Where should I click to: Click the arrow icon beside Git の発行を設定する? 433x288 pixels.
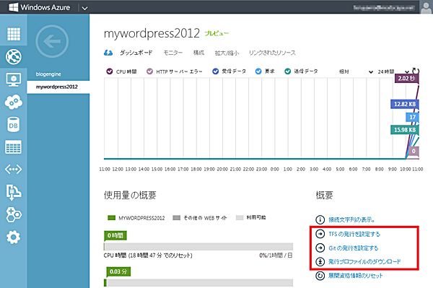tap(320, 248)
